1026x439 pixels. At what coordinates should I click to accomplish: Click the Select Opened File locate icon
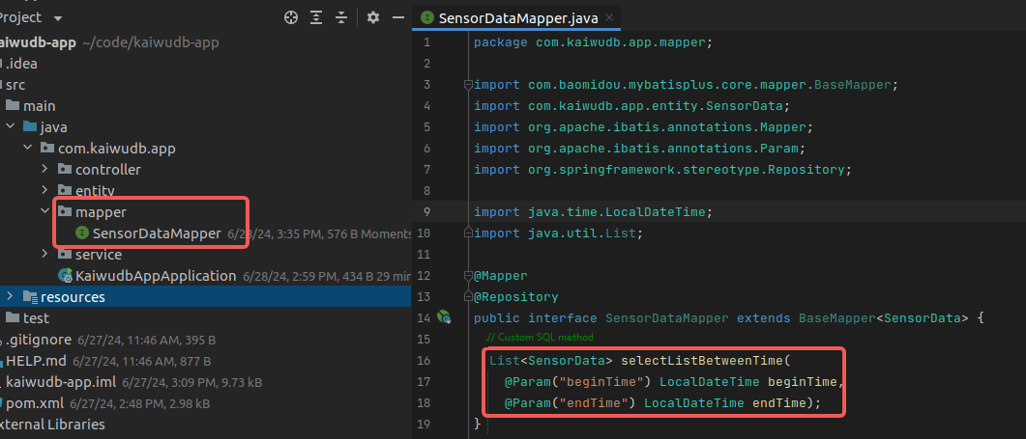[x=291, y=17]
